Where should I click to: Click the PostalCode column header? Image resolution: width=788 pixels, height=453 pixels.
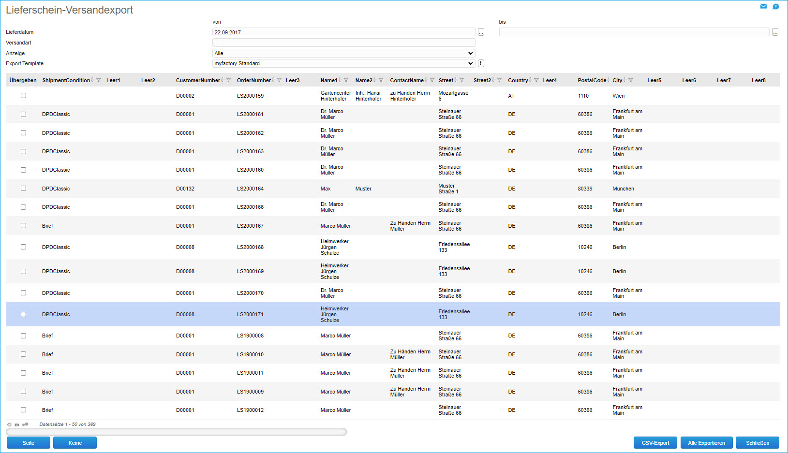pyautogui.click(x=591, y=80)
